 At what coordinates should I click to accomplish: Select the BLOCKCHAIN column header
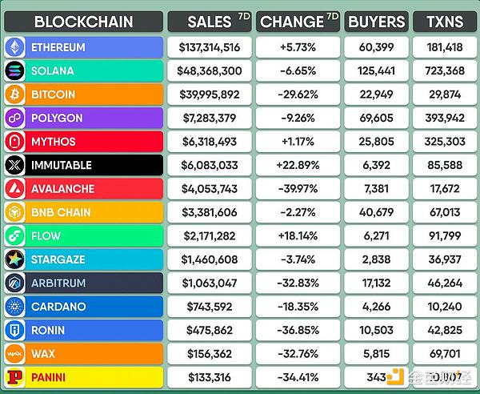83,22
